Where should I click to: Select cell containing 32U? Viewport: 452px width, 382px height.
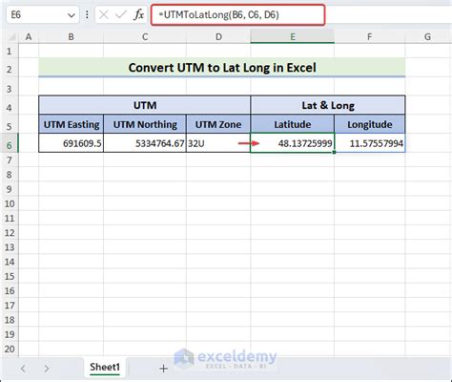pos(218,143)
